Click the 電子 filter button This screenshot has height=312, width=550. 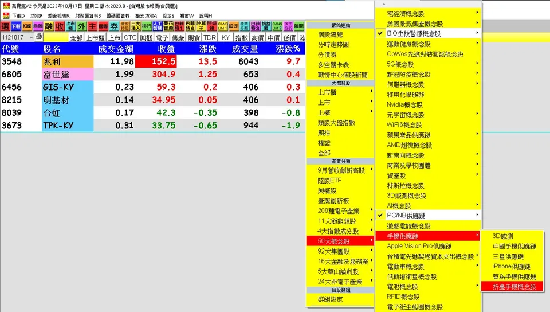tap(162, 37)
